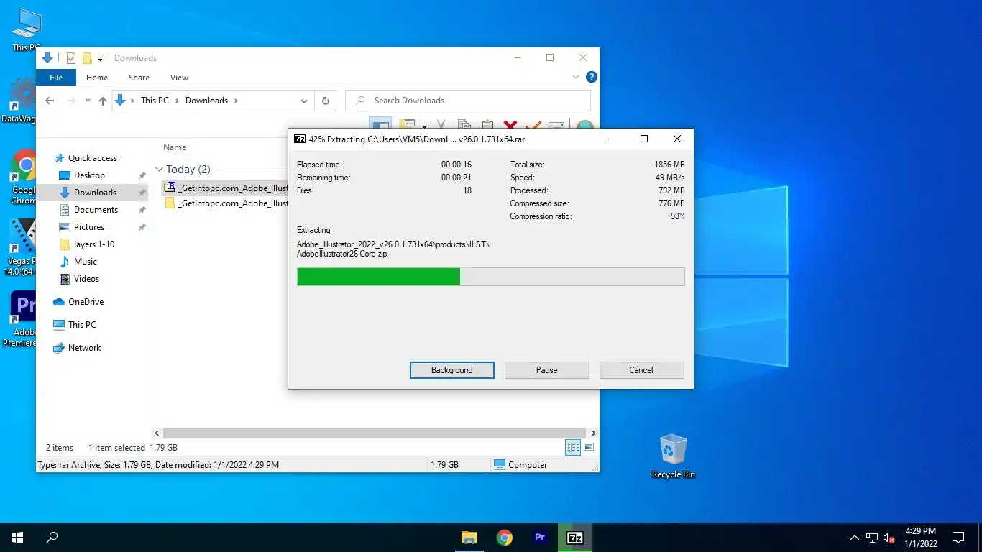
Task: Open Explorer help question mark icon
Action: (591, 77)
